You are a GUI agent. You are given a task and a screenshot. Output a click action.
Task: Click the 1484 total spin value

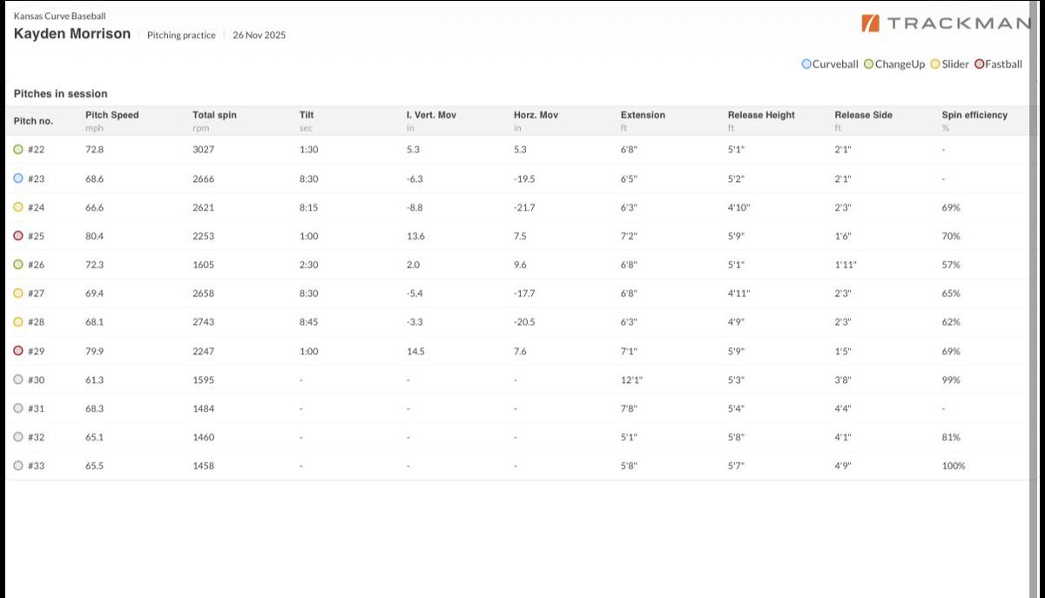[203, 408]
